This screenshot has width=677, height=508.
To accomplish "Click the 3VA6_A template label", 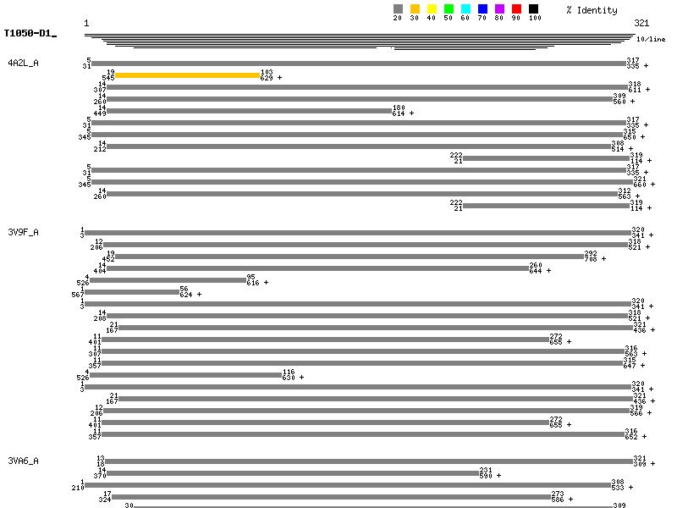I will click(23, 461).
